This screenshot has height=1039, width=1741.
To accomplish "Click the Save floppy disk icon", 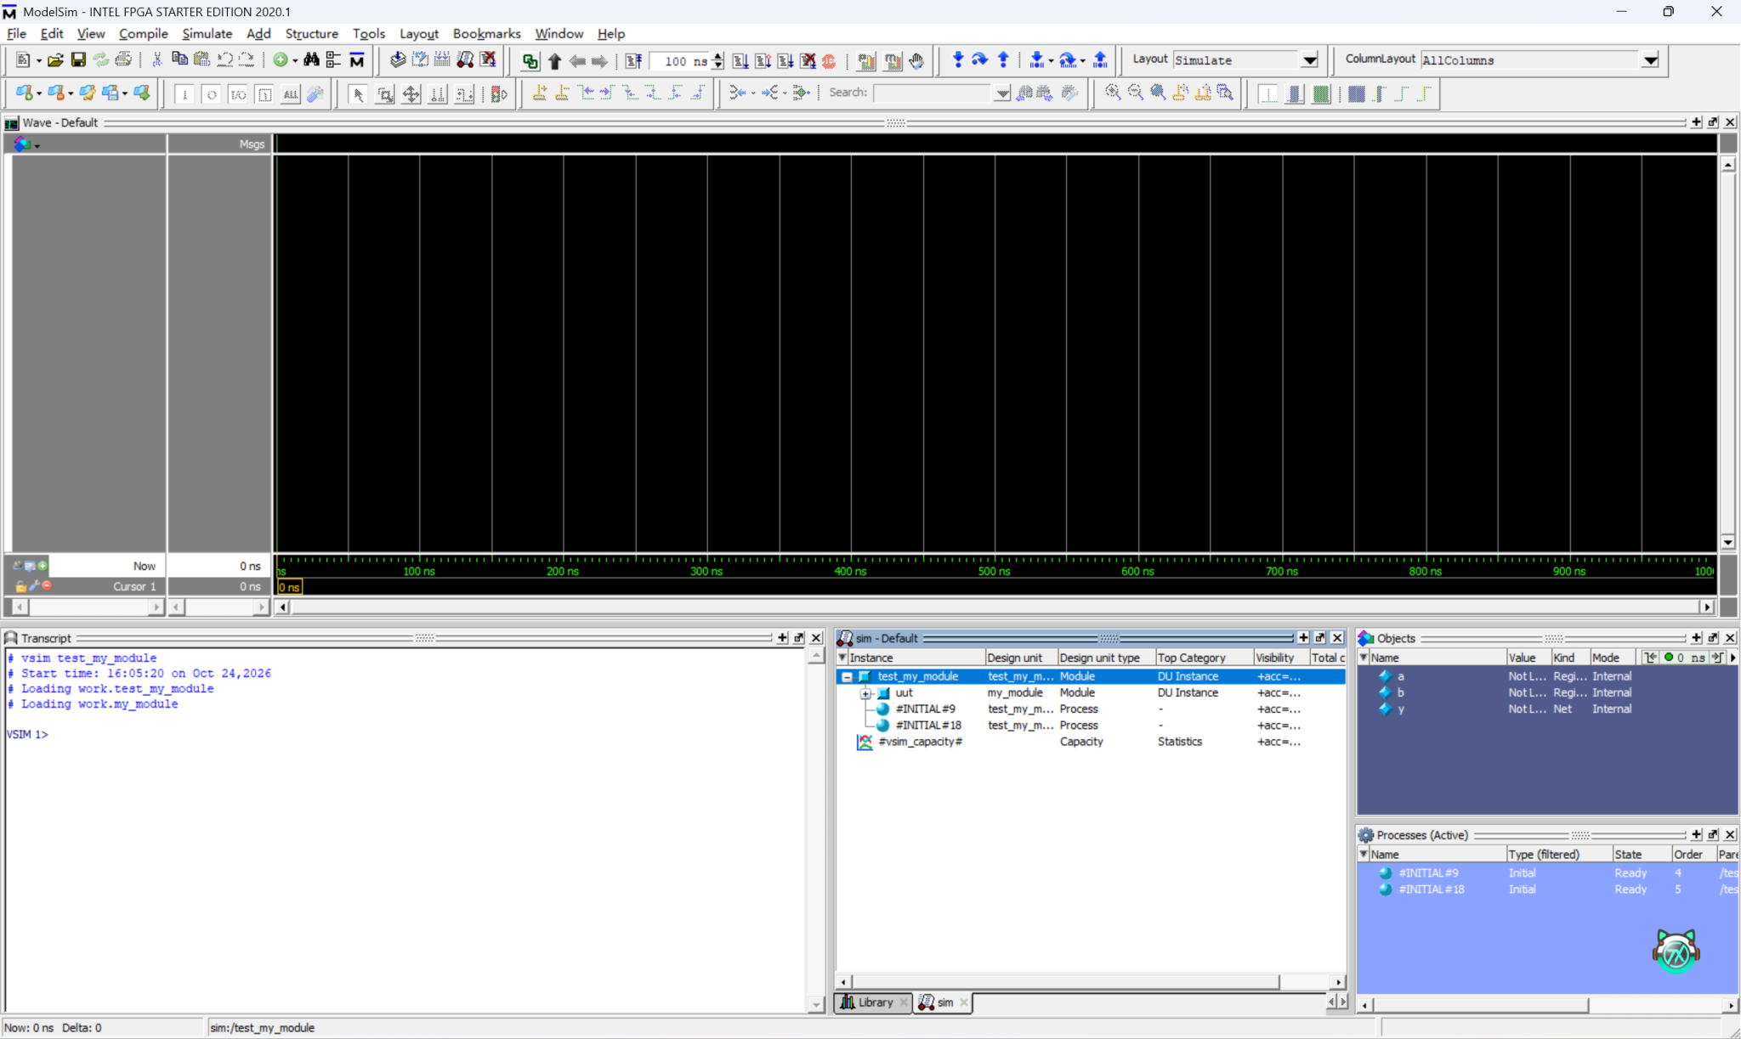I will pyautogui.click(x=78, y=60).
